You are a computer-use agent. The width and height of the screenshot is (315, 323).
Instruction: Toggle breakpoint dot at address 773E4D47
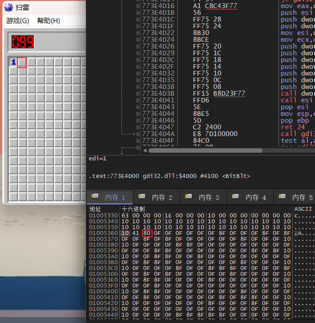138,127
